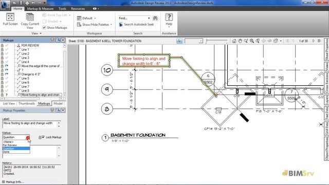Select the Line 1 markup
Viewport: 329px width, 185px height.
pos(25,49)
